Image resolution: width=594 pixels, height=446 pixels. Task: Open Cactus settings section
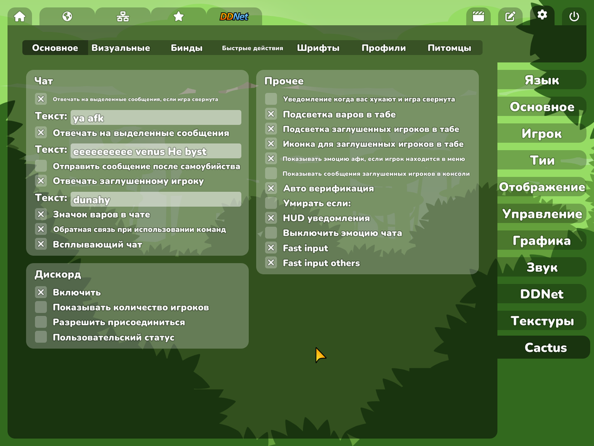click(x=543, y=347)
